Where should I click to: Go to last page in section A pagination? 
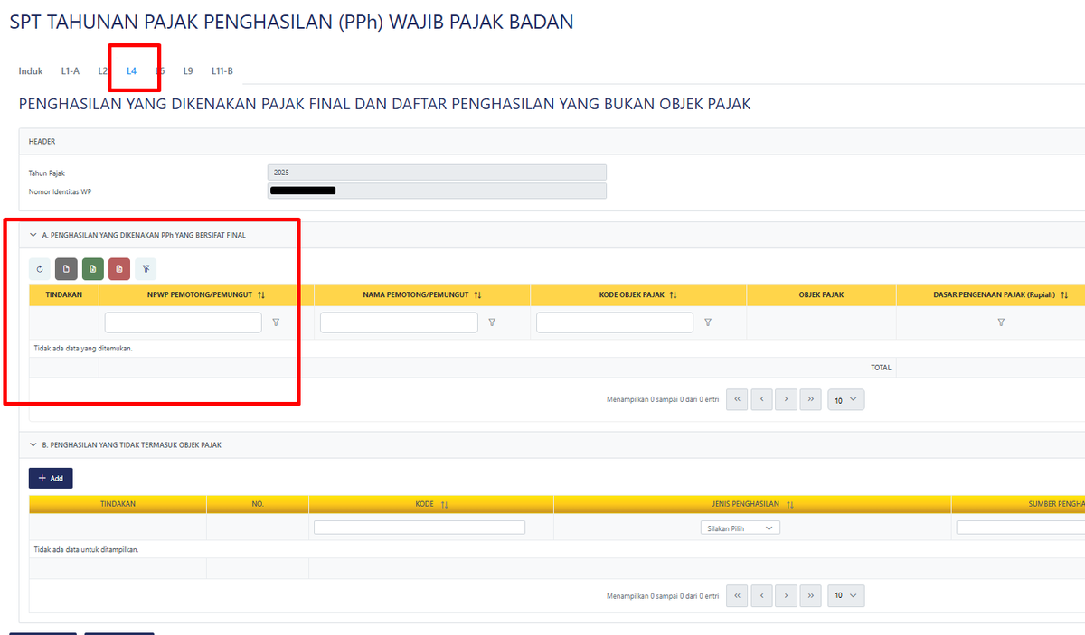click(811, 399)
